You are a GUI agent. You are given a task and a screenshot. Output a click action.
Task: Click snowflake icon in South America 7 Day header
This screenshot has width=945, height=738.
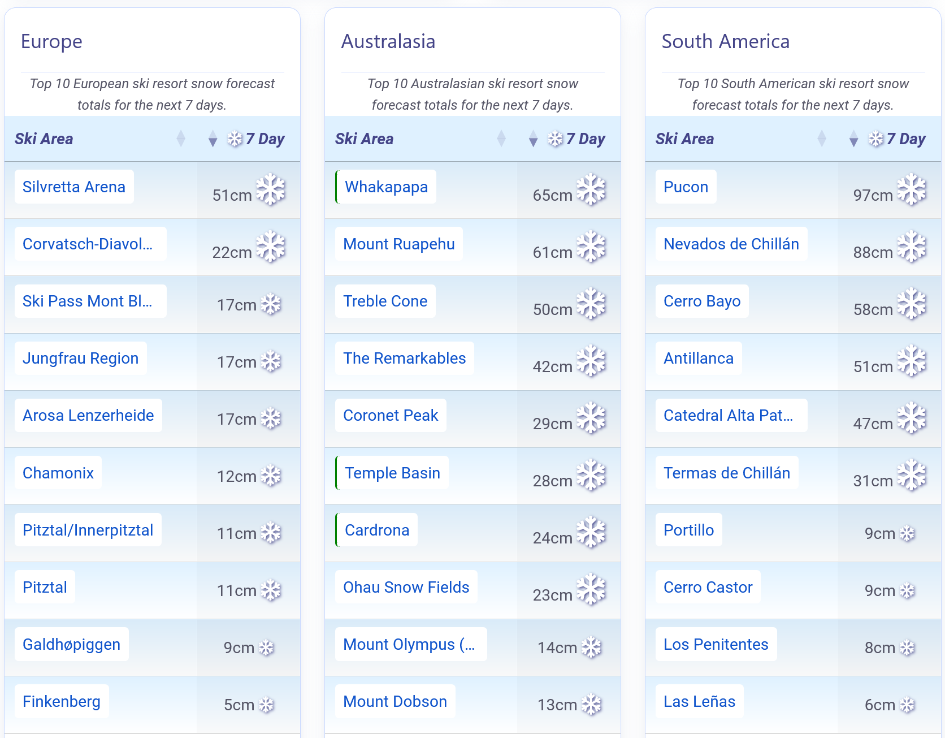876,139
